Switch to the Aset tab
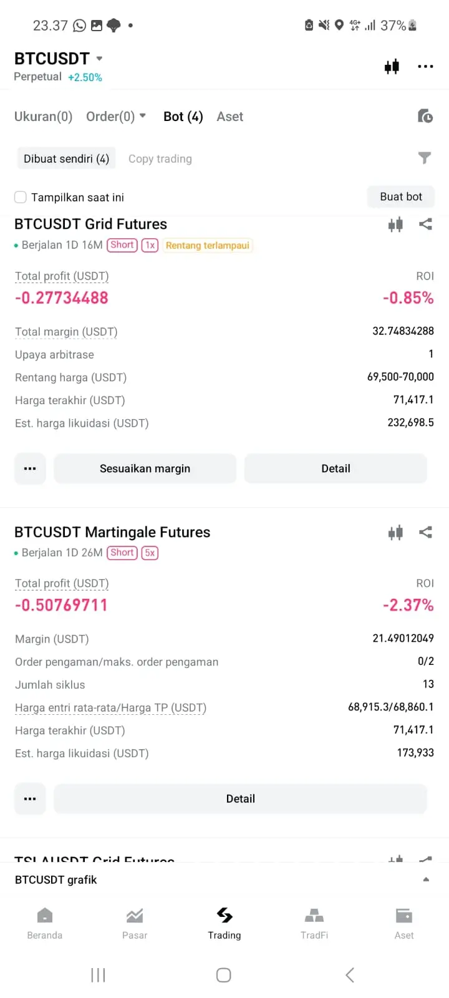Image resolution: width=449 pixels, height=998 pixels. [x=229, y=117]
